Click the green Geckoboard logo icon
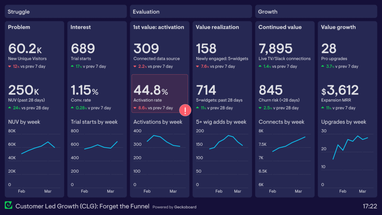Viewport: 382px width, 215px height. click(9, 206)
